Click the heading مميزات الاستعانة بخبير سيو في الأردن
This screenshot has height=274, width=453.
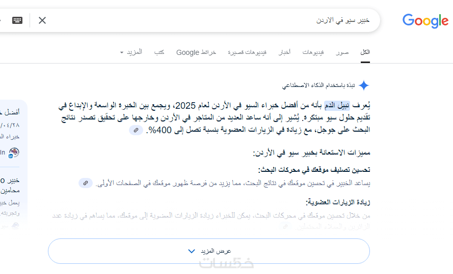click(312, 153)
